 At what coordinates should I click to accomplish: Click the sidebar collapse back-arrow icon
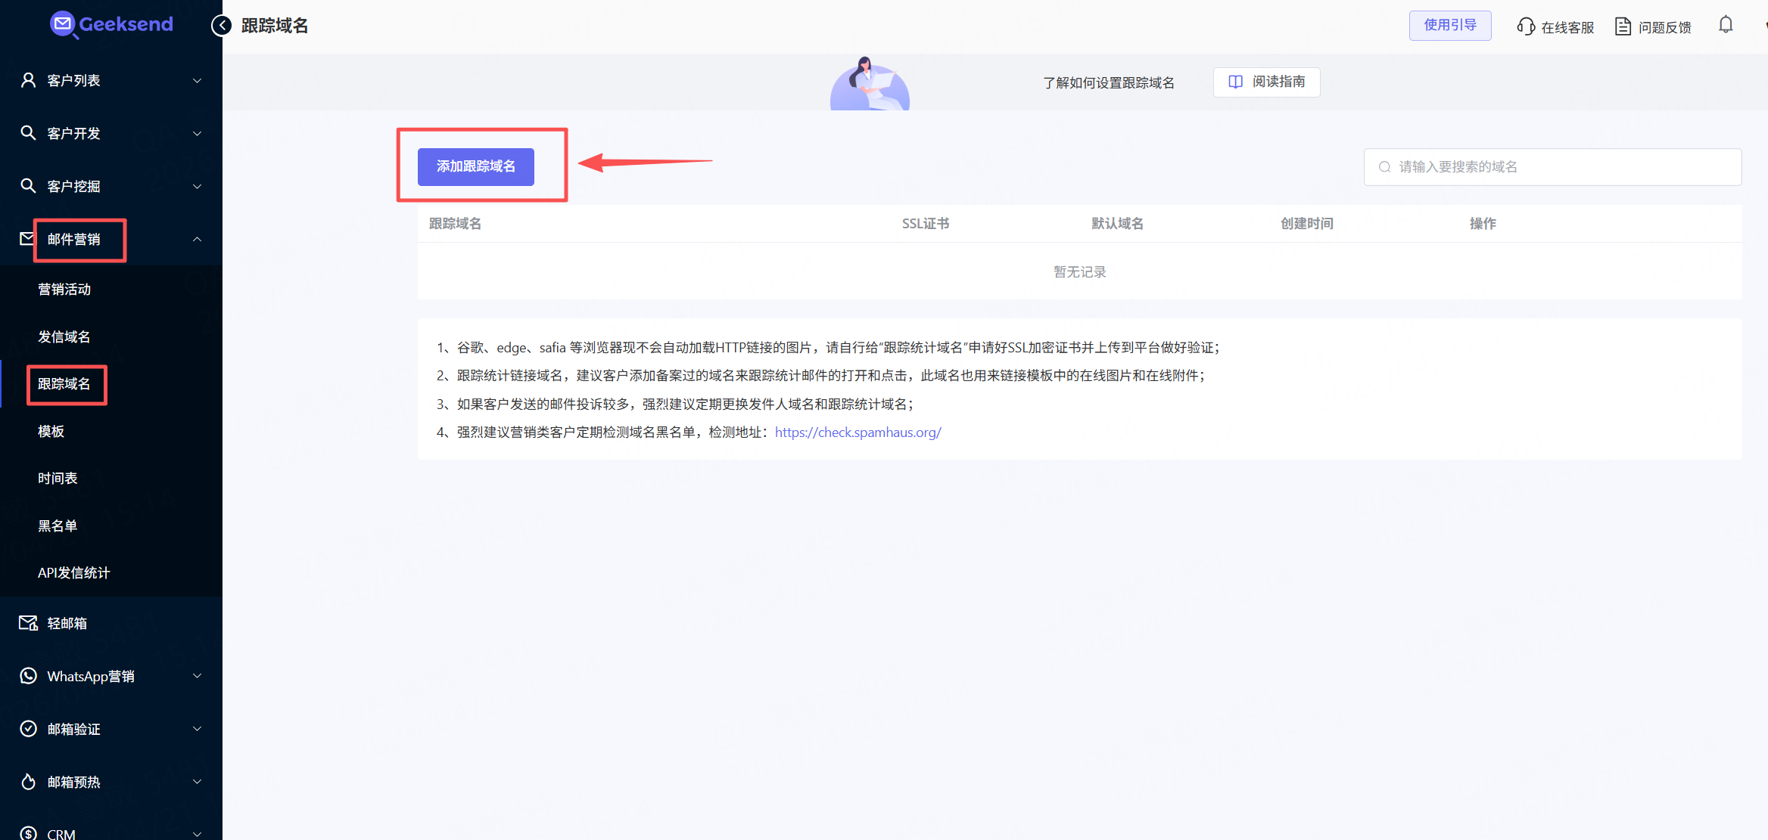coord(221,26)
